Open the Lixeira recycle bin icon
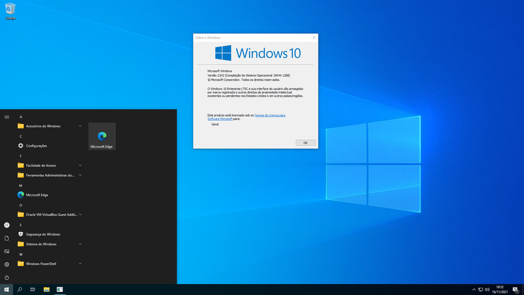The height and width of the screenshot is (295, 524). (x=10, y=11)
